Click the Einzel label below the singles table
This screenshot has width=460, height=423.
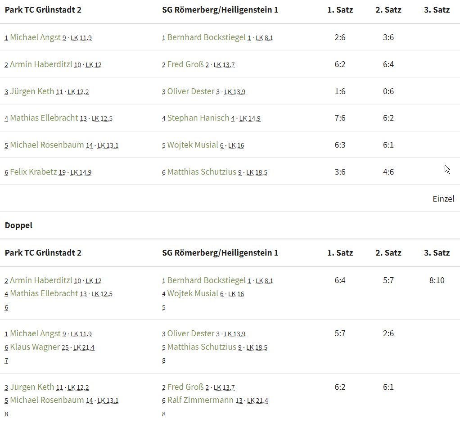point(443,199)
